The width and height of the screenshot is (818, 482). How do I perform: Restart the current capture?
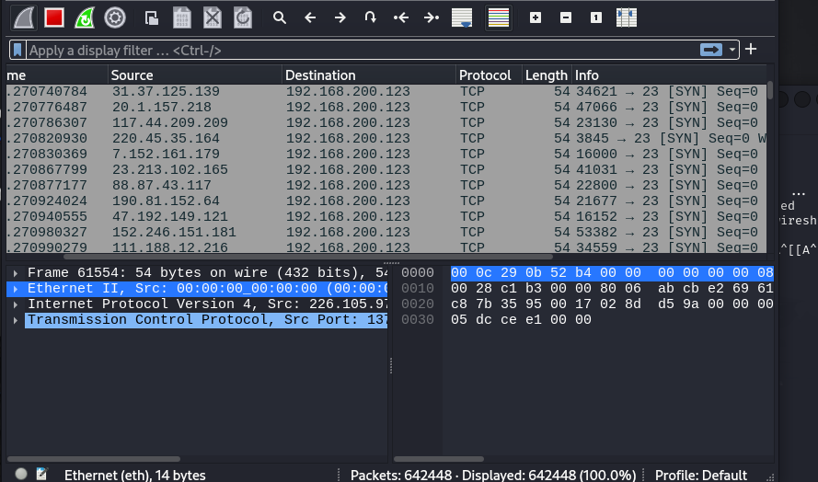coord(84,17)
